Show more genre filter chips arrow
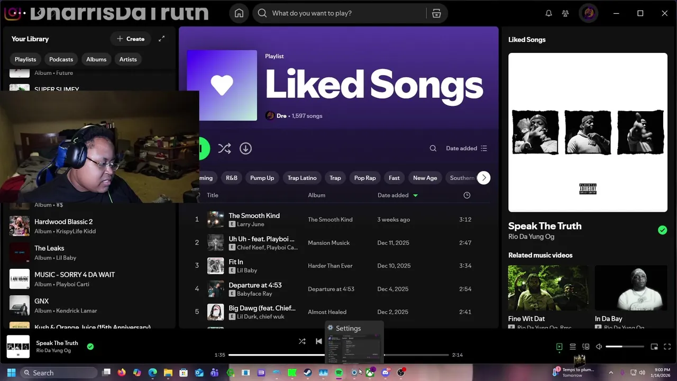 (x=483, y=178)
